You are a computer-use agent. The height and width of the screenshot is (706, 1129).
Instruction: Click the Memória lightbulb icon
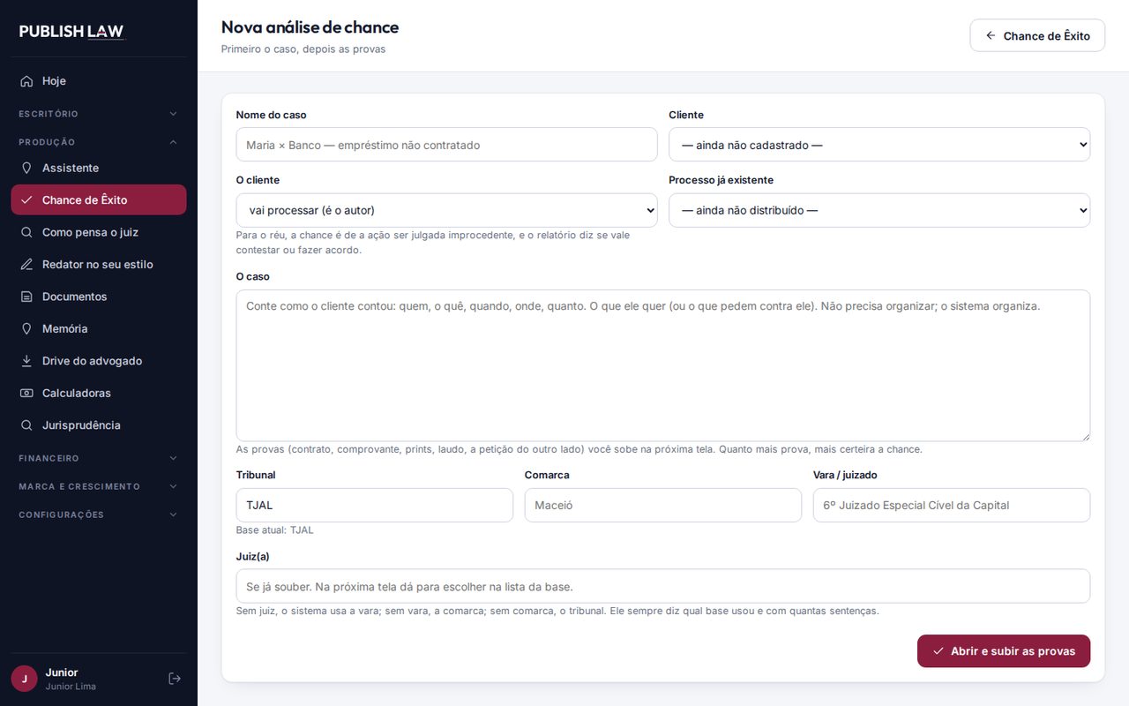(26, 328)
